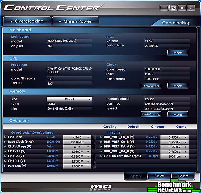This screenshot has height=193, width=201.
Task: Click arrow icon beside CPU Ratio
Action: [5, 137]
